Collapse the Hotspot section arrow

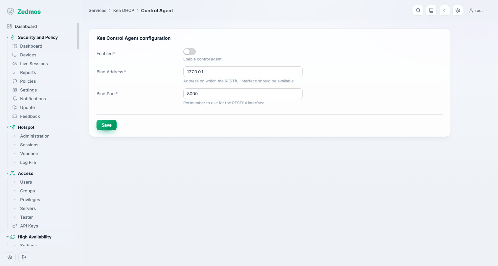pyautogui.click(x=8, y=127)
